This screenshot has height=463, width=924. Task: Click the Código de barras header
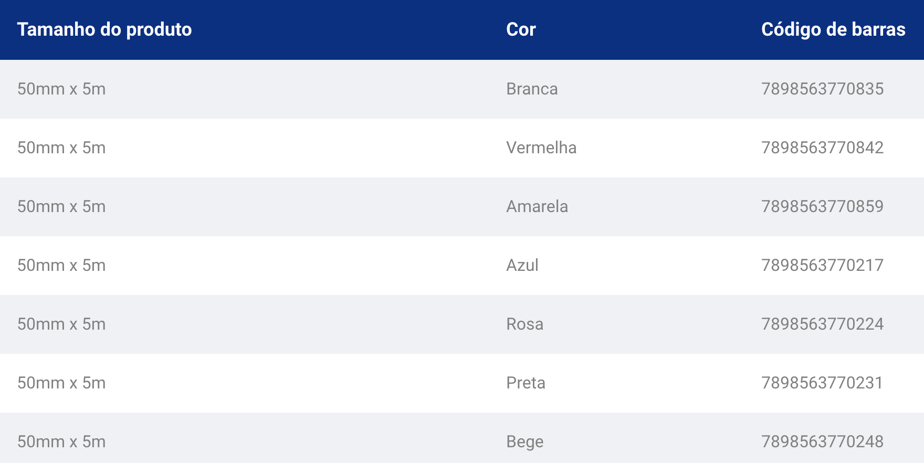[x=833, y=30]
